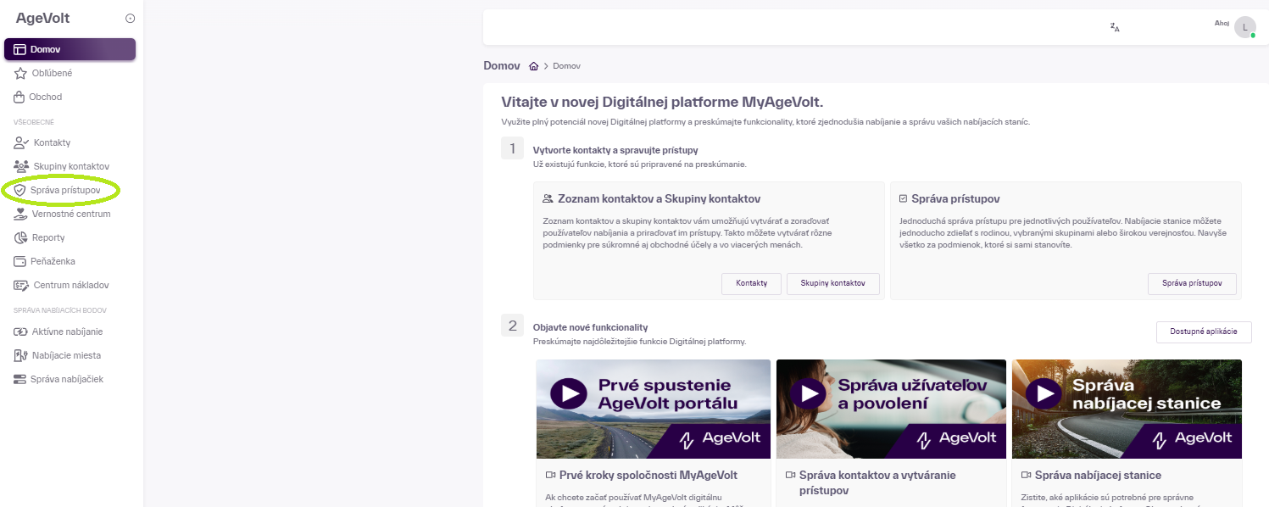Click the Správa prístupov shield icon
The width and height of the screenshot is (1269, 507).
tap(20, 191)
